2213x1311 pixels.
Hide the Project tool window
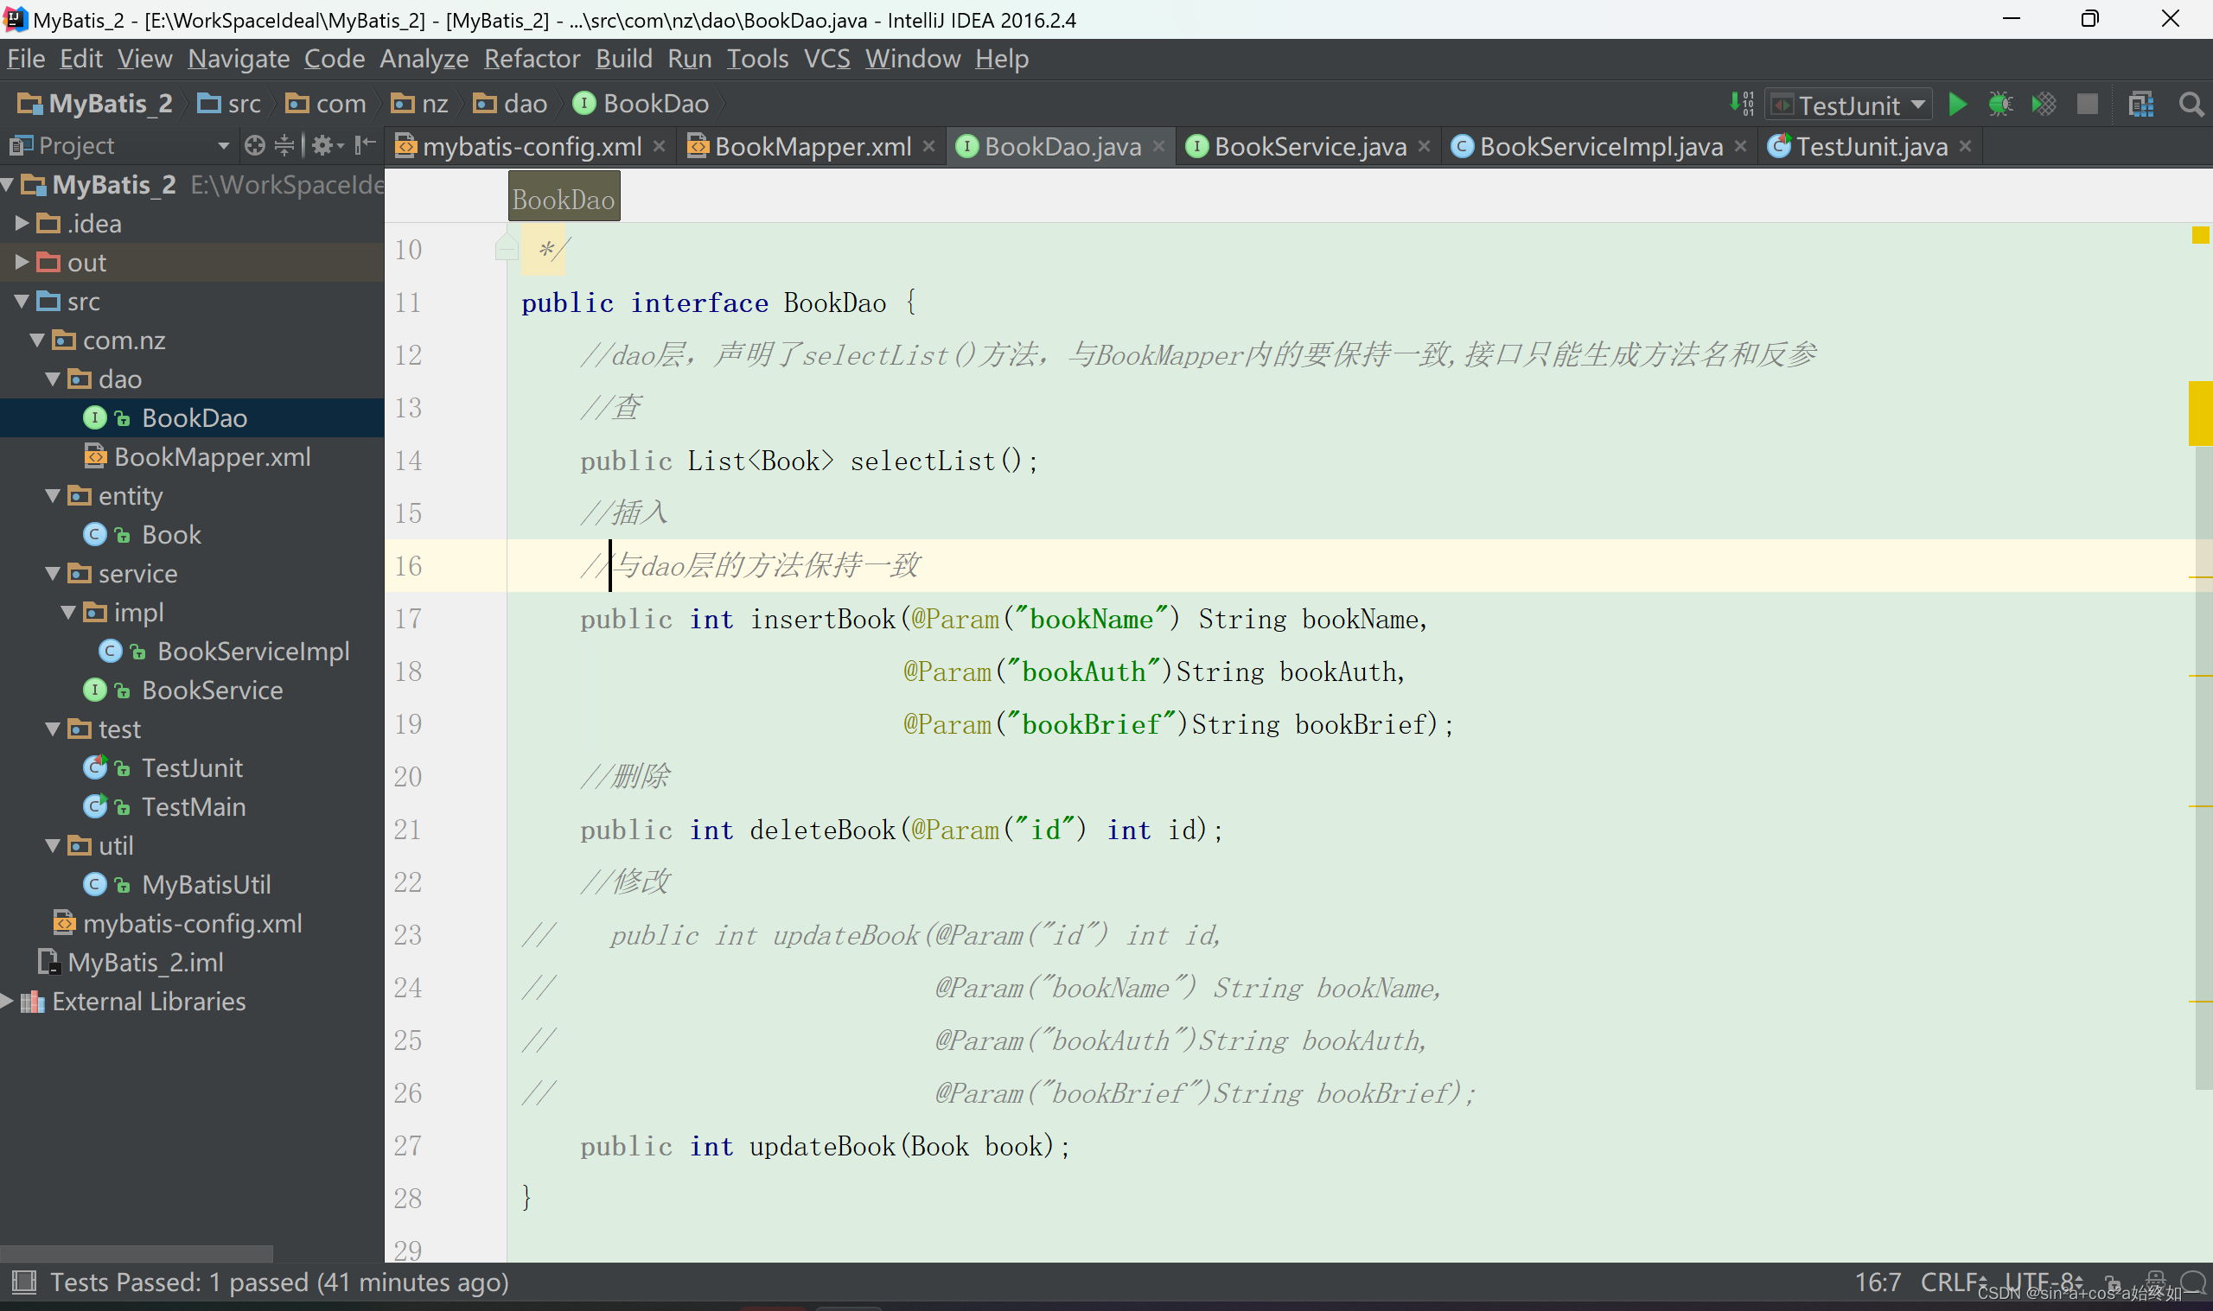click(x=365, y=146)
